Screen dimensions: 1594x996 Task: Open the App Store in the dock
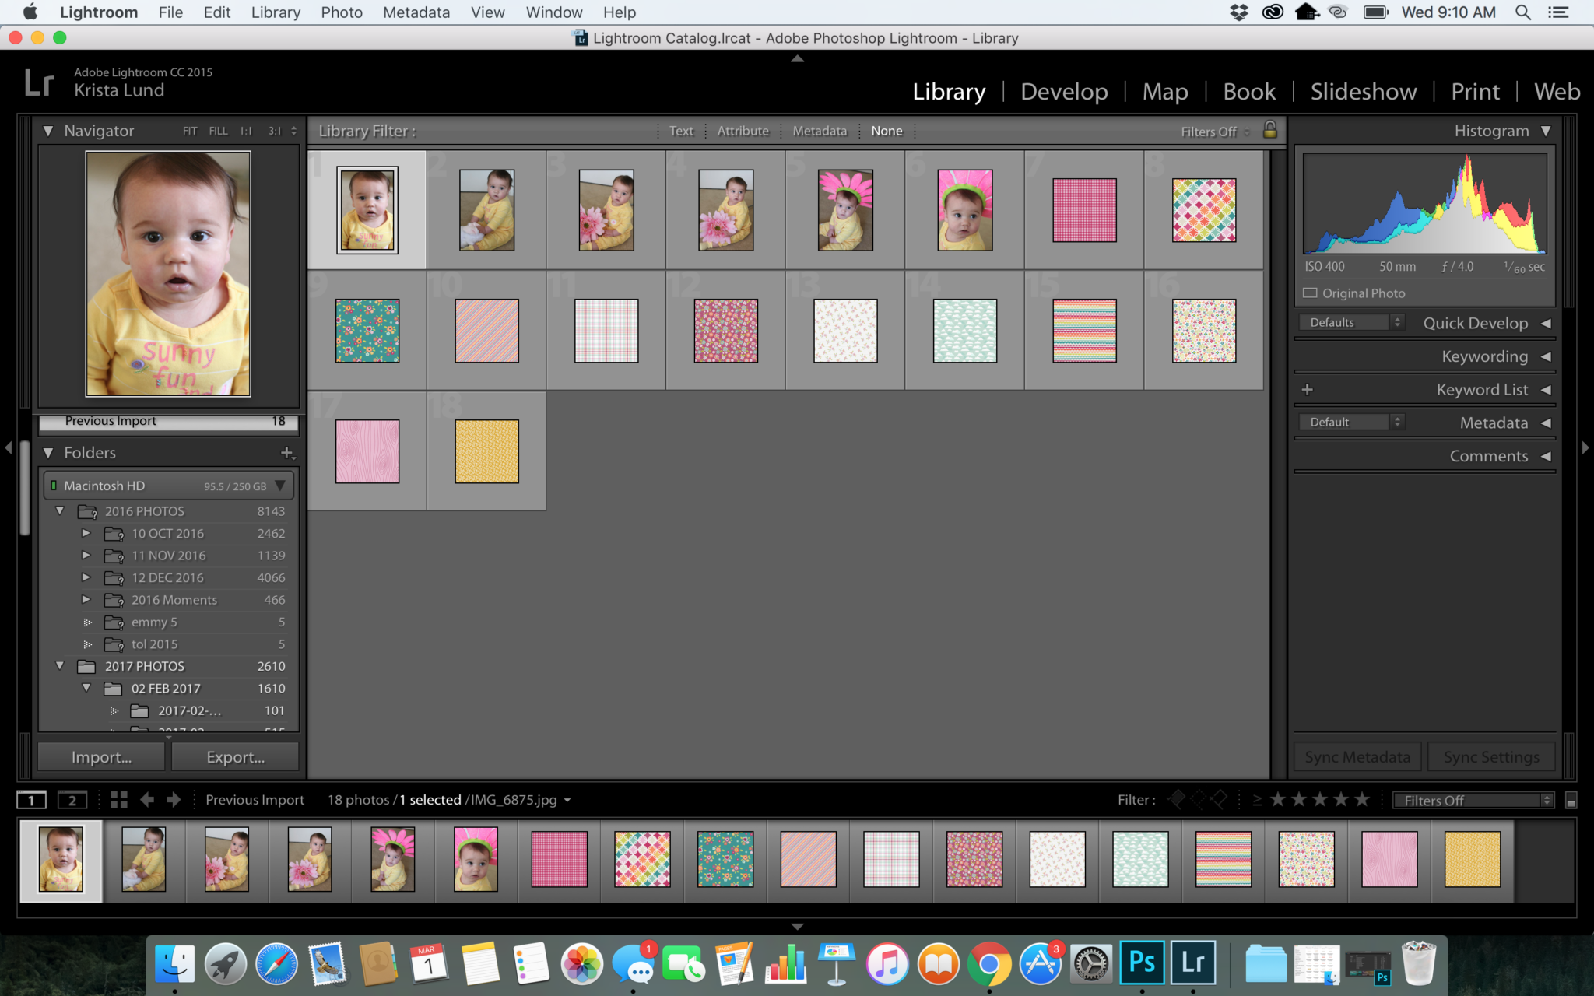pos(1040,964)
